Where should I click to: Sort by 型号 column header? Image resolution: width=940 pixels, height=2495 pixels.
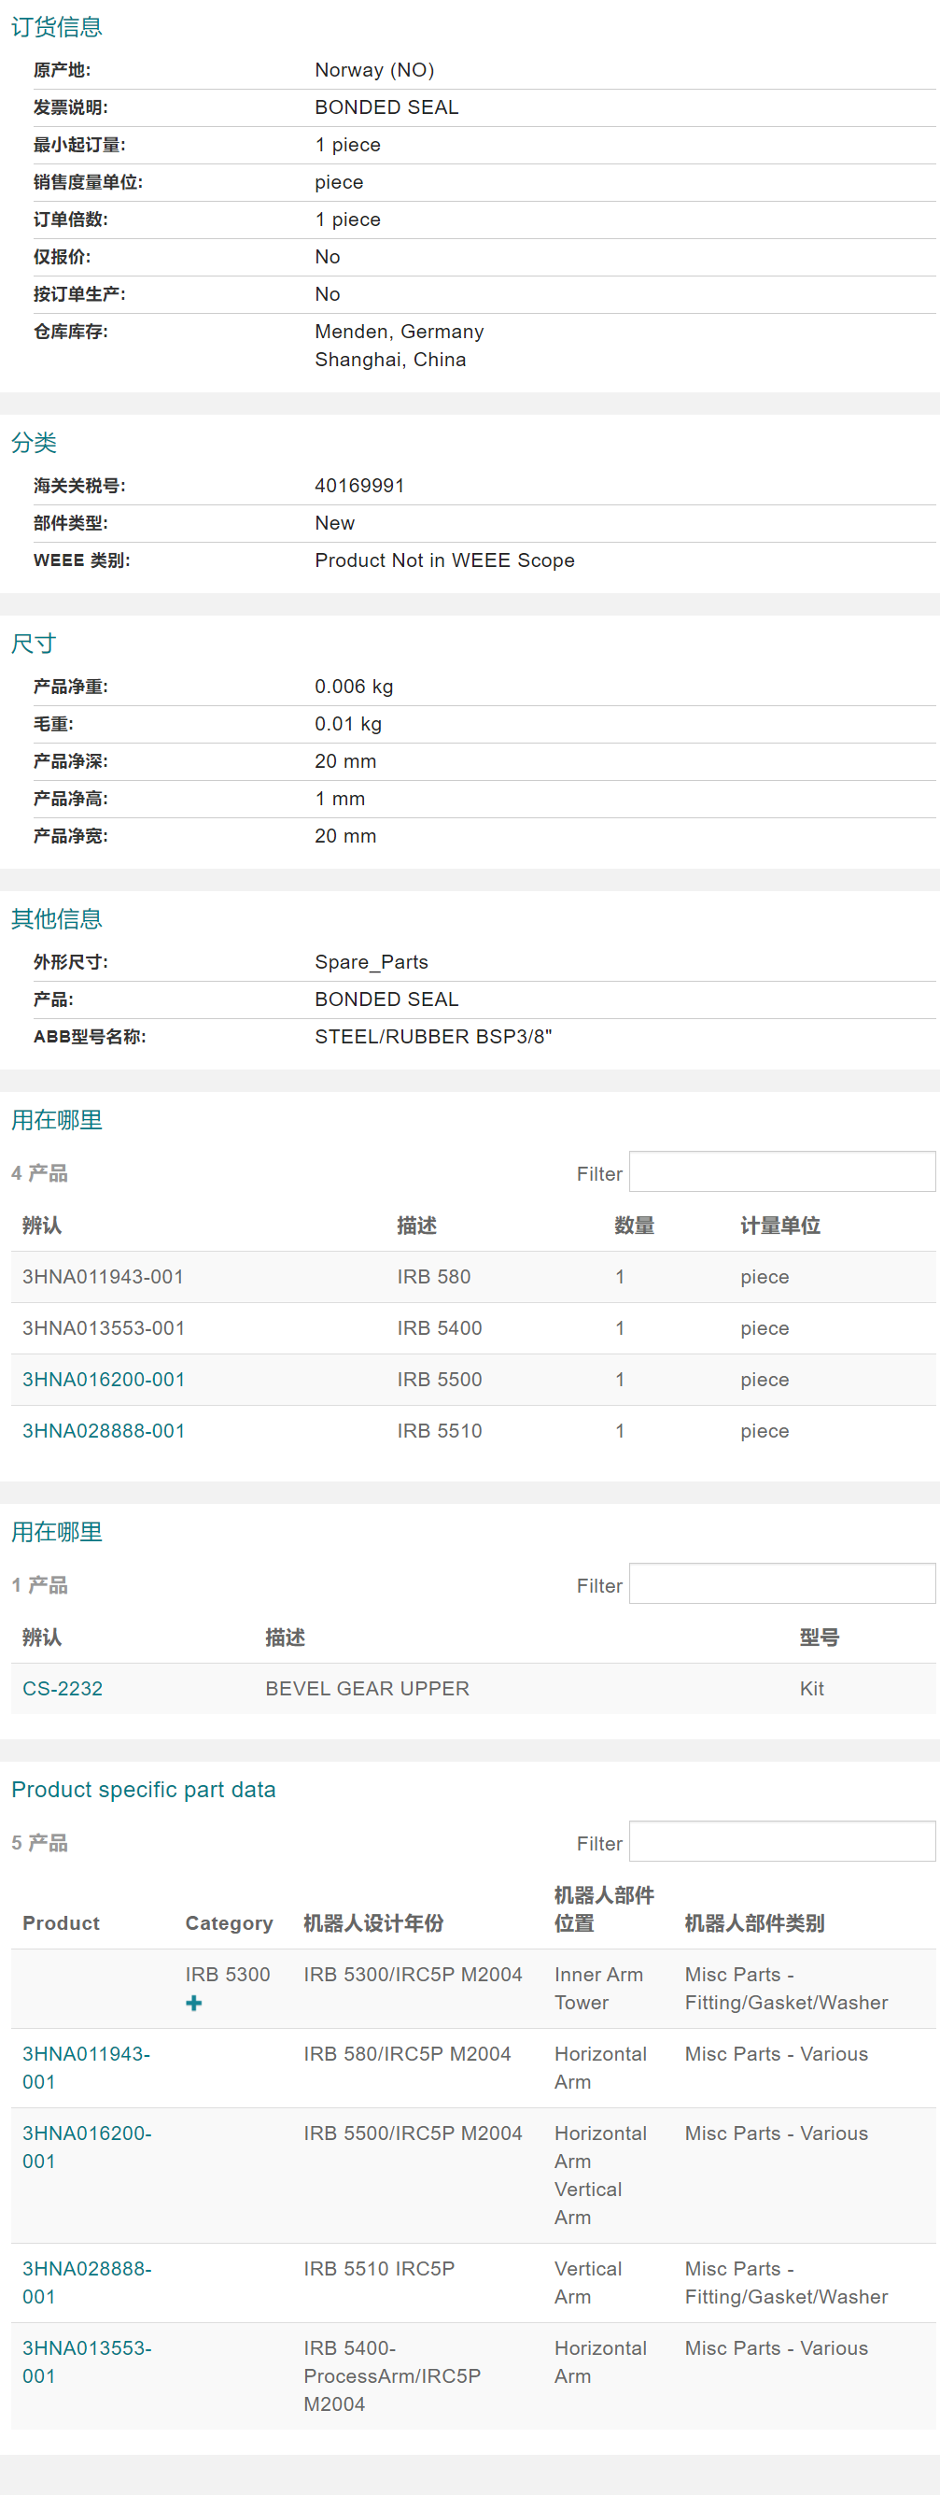tap(819, 1637)
